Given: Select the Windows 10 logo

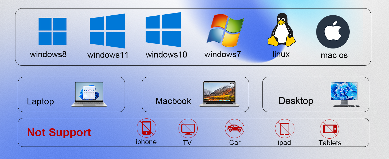Looking at the screenshot, I should click(163, 30).
